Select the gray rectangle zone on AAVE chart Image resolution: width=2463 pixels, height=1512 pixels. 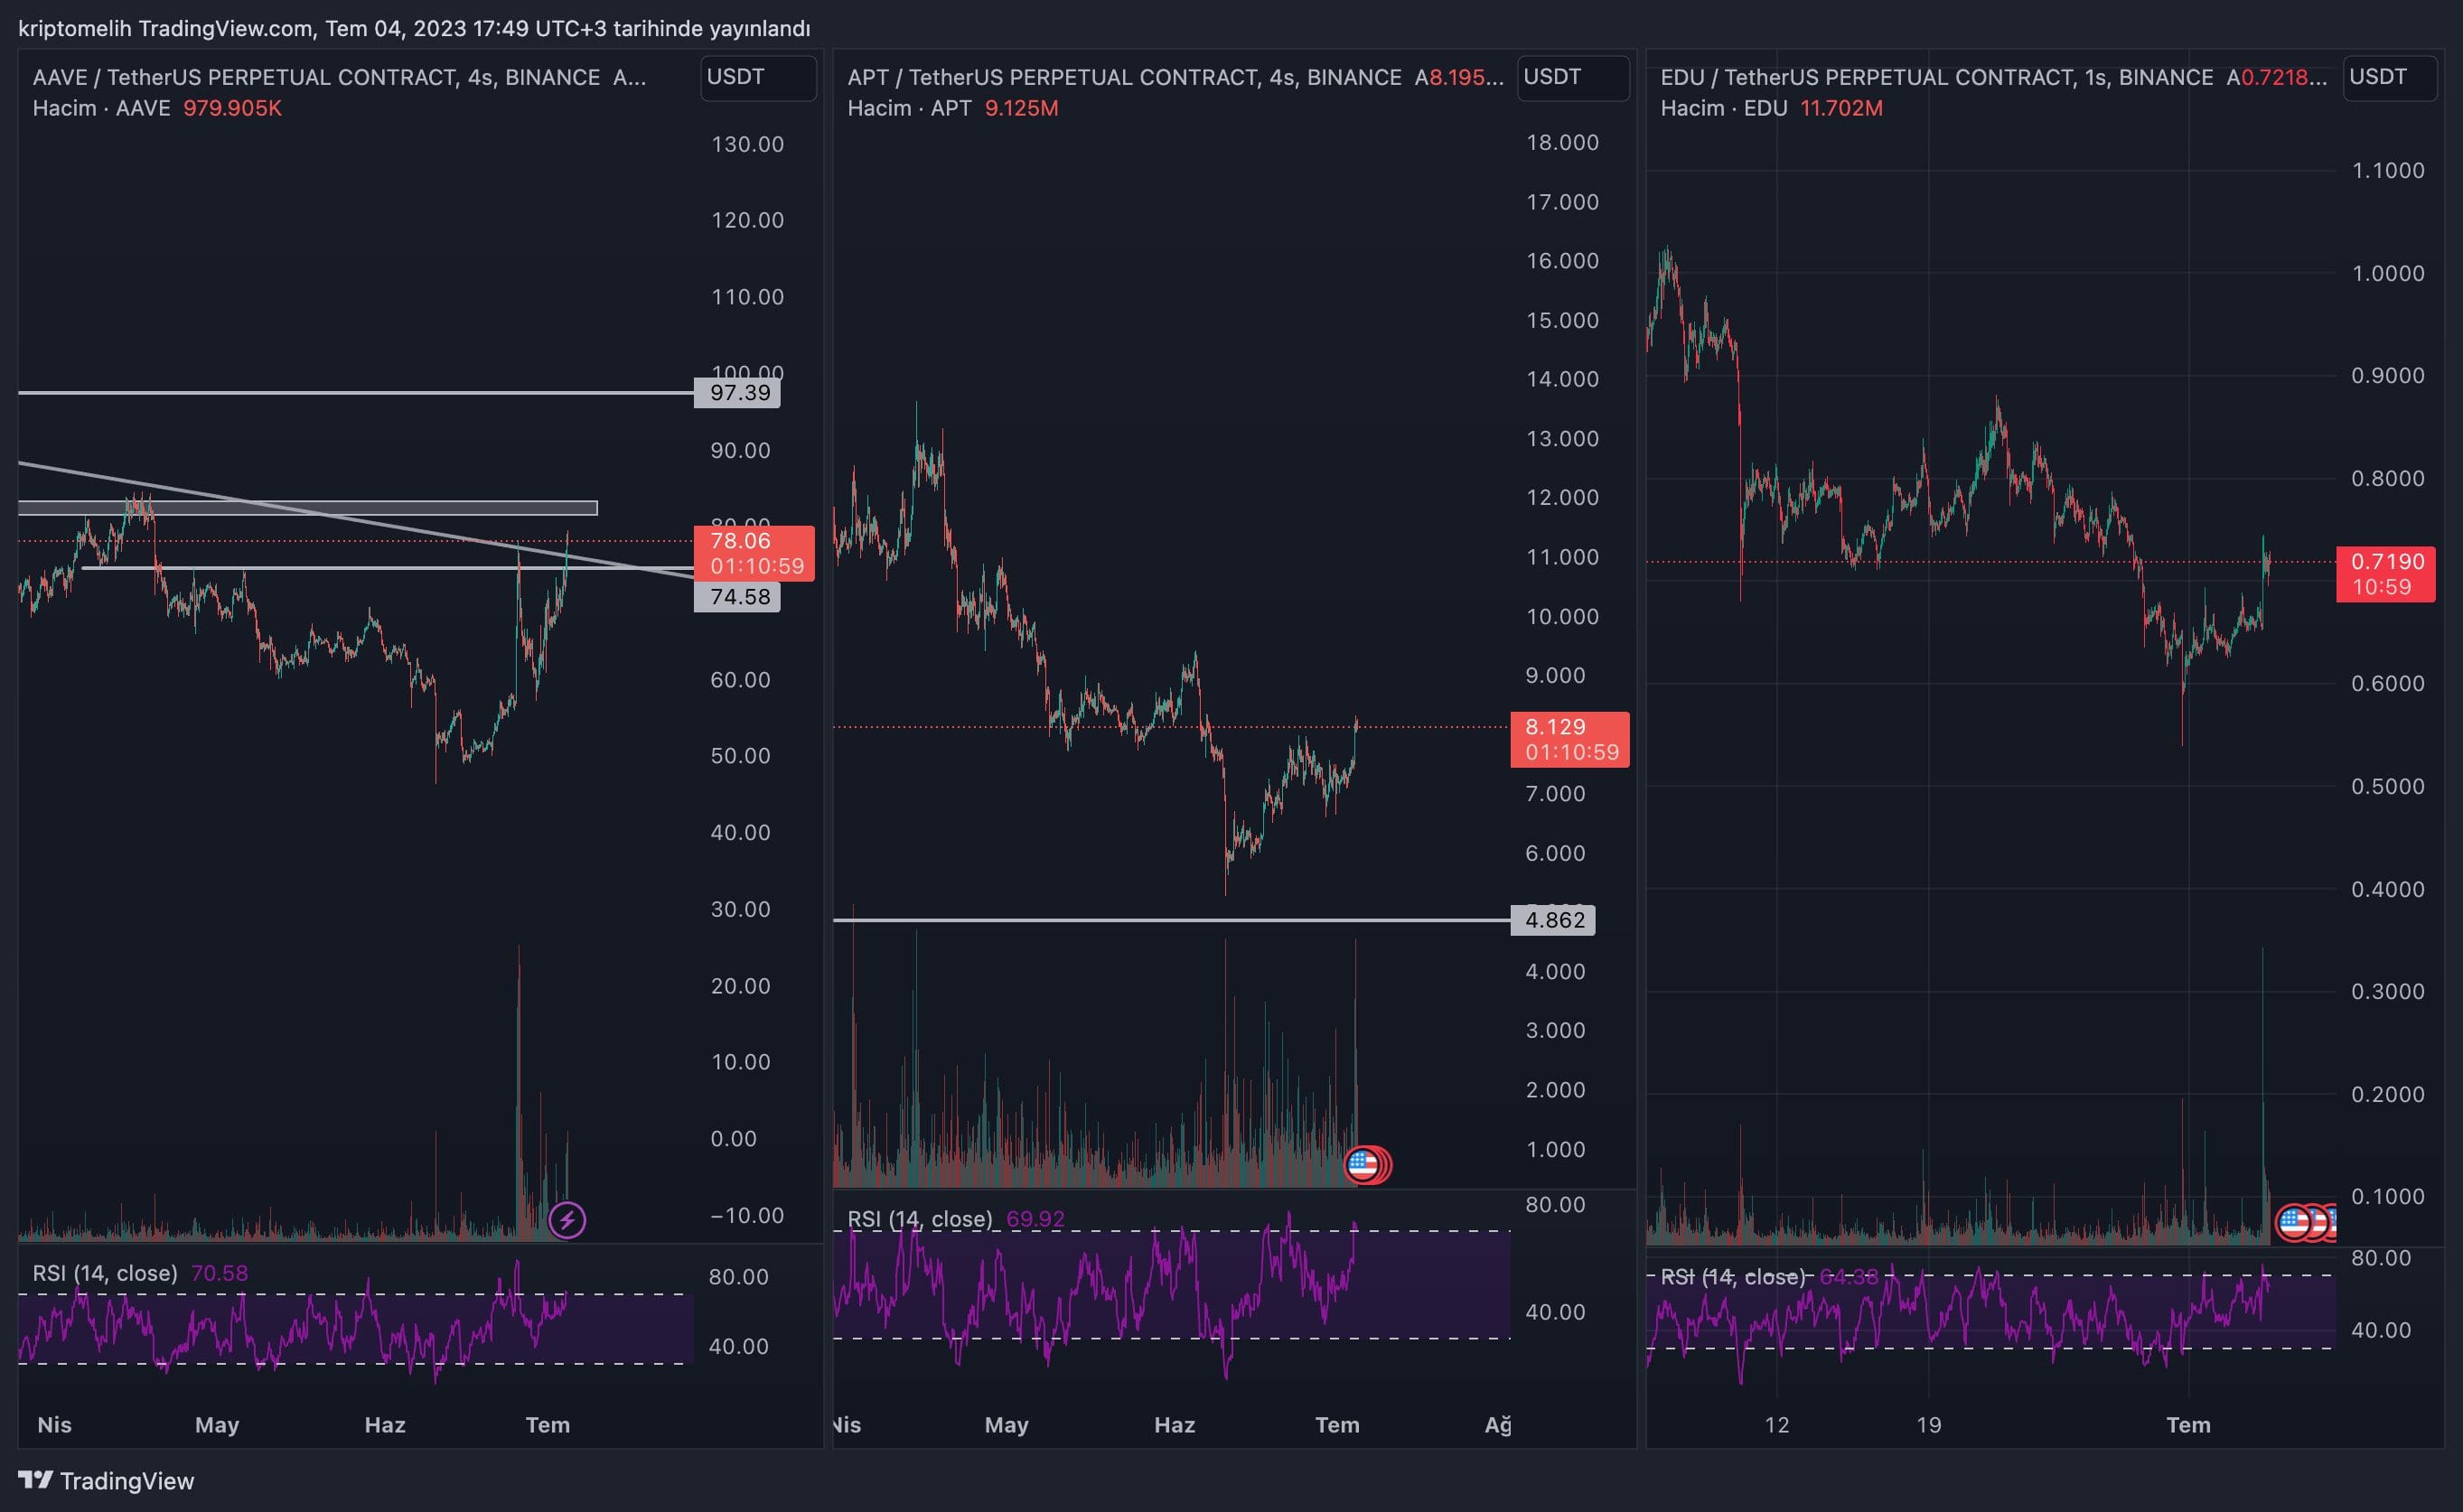tap(308, 508)
